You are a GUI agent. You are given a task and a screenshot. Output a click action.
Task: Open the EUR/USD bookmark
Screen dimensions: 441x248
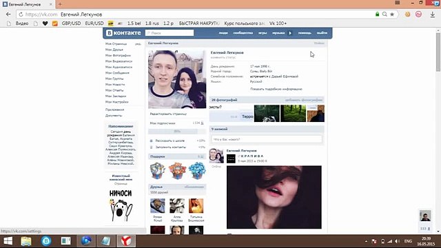[94, 23]
